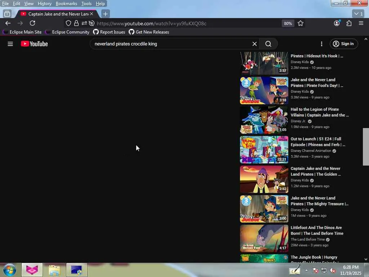
Task: Open a new browser tab
Action: 106,14
